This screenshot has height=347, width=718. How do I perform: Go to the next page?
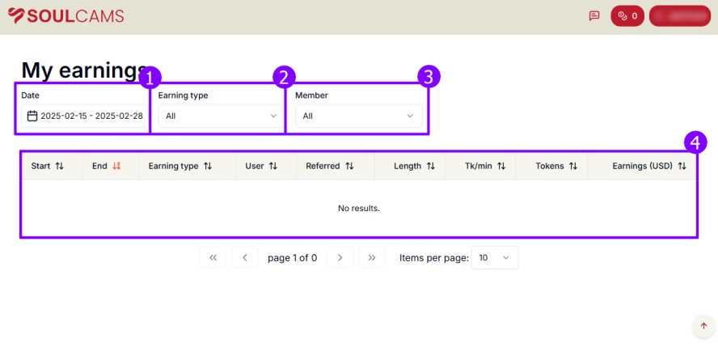pos(340,257)
